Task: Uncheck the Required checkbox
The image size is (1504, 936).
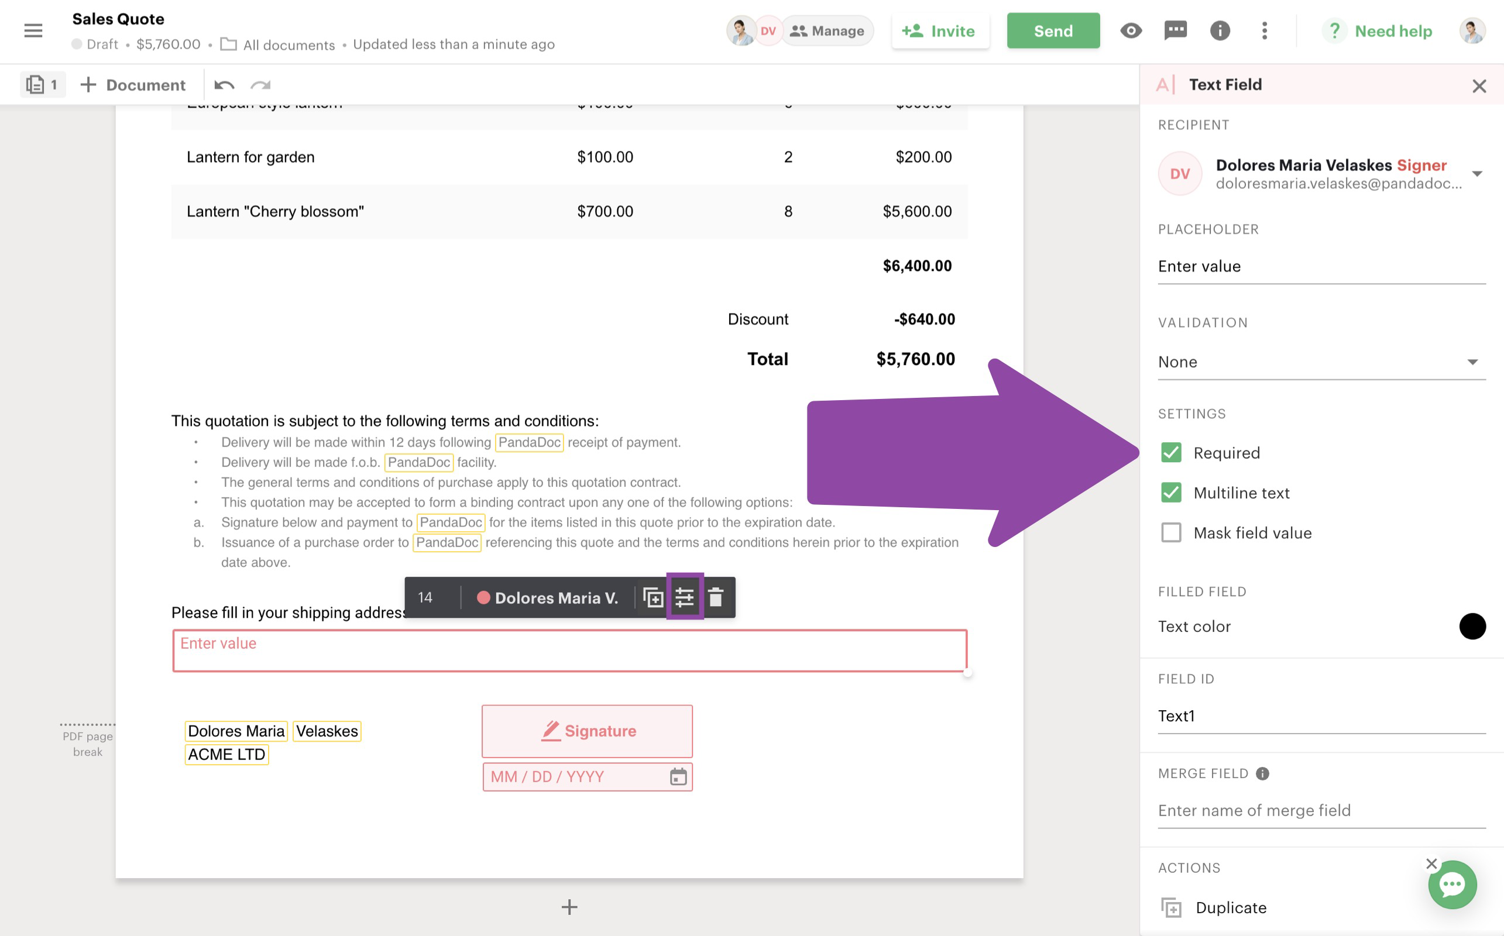Action: click(x=1171, y=453)
